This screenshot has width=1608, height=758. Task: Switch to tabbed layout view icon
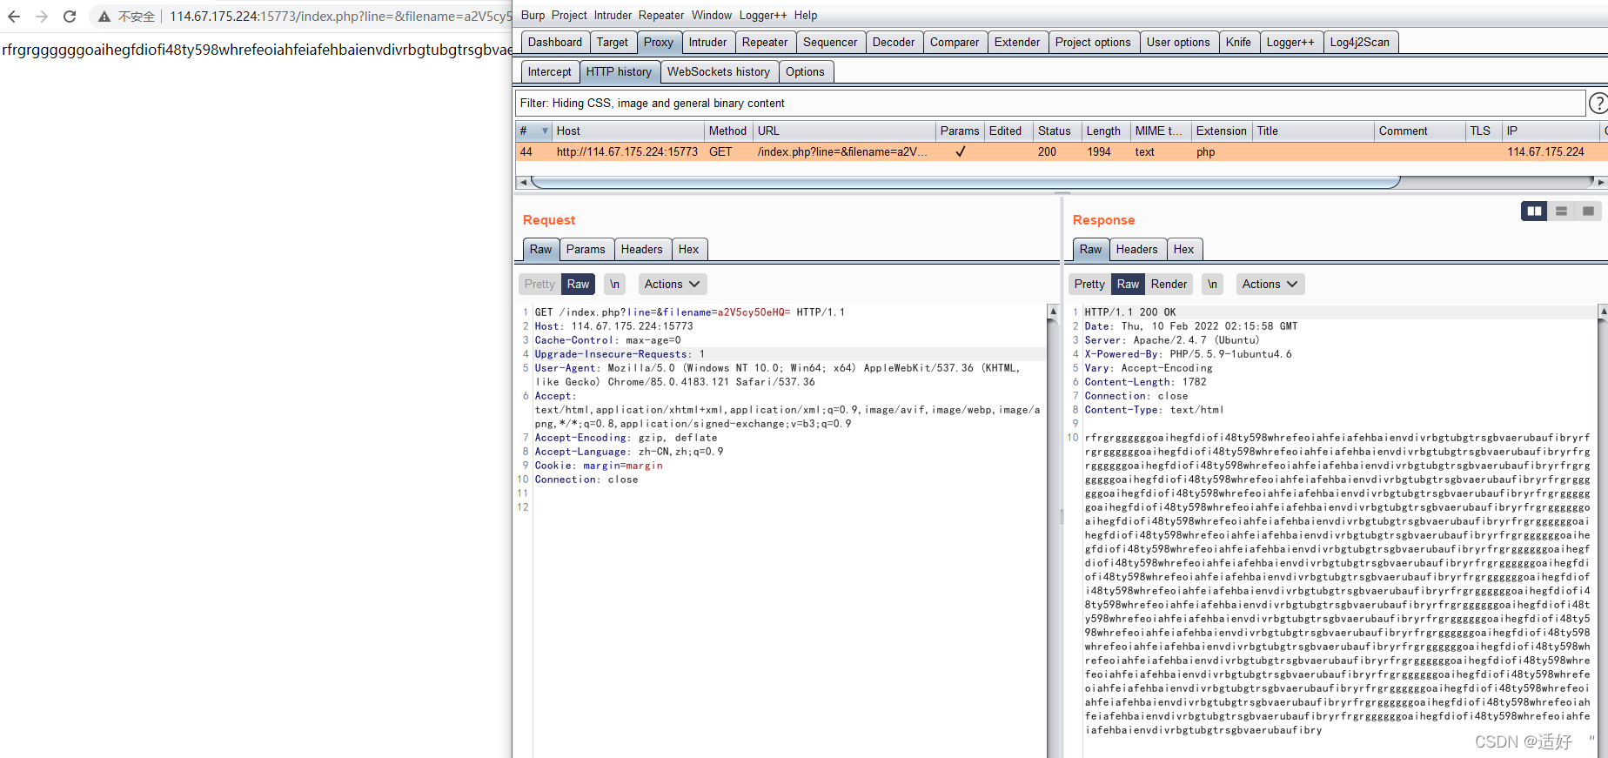(x=1588, y=211)
